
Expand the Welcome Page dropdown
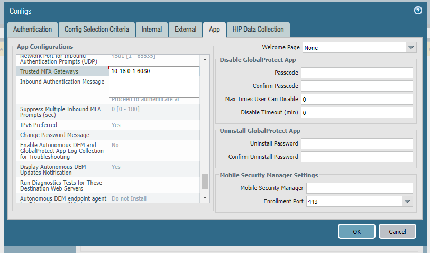pos(411,48)
